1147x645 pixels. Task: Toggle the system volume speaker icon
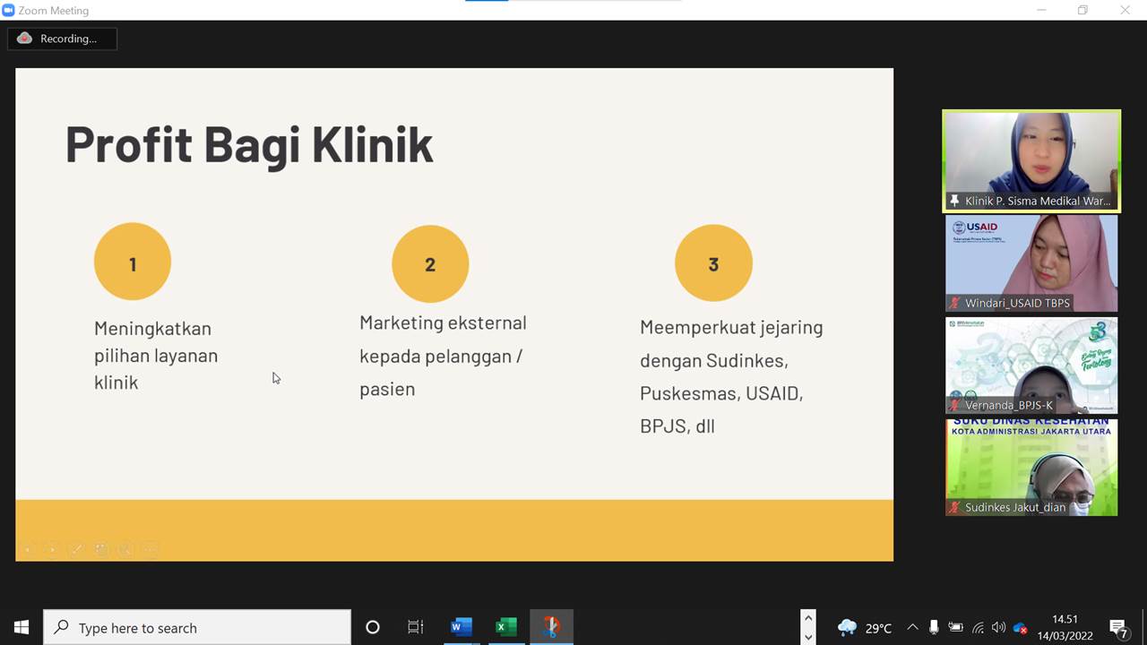click(x=998, y=628)
